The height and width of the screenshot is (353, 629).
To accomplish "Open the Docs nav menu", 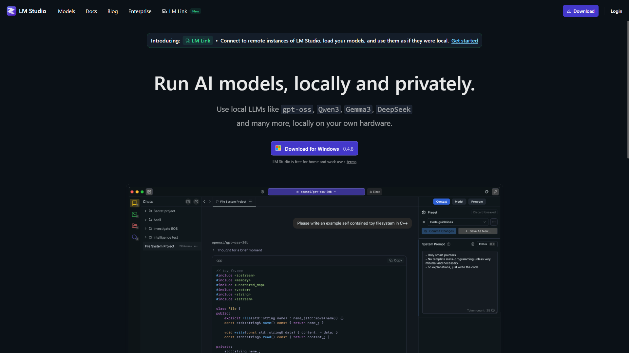I will [91, 11].
